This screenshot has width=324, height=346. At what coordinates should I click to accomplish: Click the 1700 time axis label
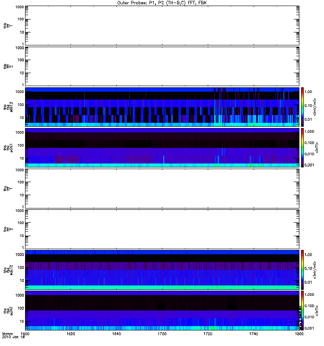click(162, 333)
